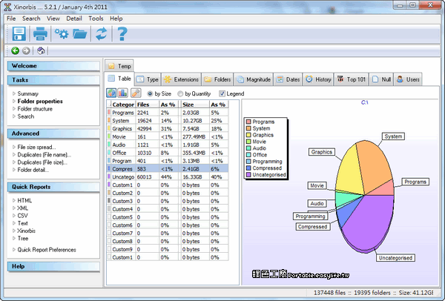The width and height of the screenshot is (445, 301).
Task: Open the Help menu
Action: 116,19
